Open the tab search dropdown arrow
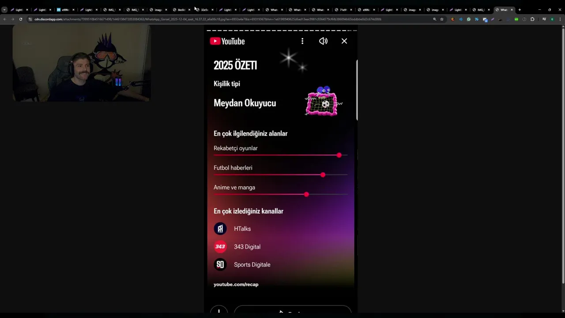 (x=4, y=10)
